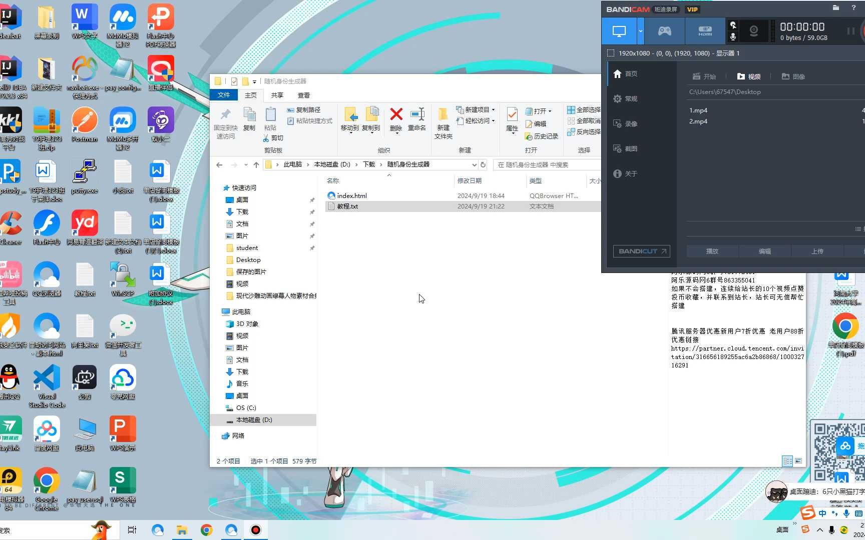
Task: Click 编辑 button in Bandicam video panel
Action: 765,251
